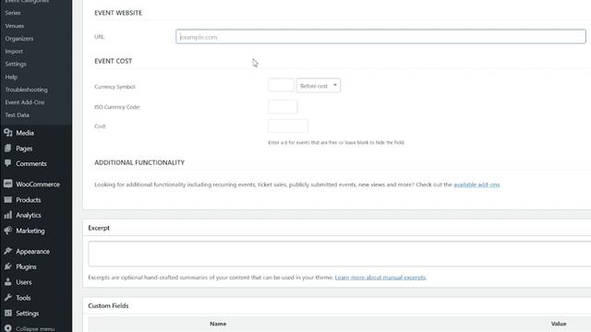Click inside the Excerpt text area
Screen dimensions: 591x332
tap(339, 254)
